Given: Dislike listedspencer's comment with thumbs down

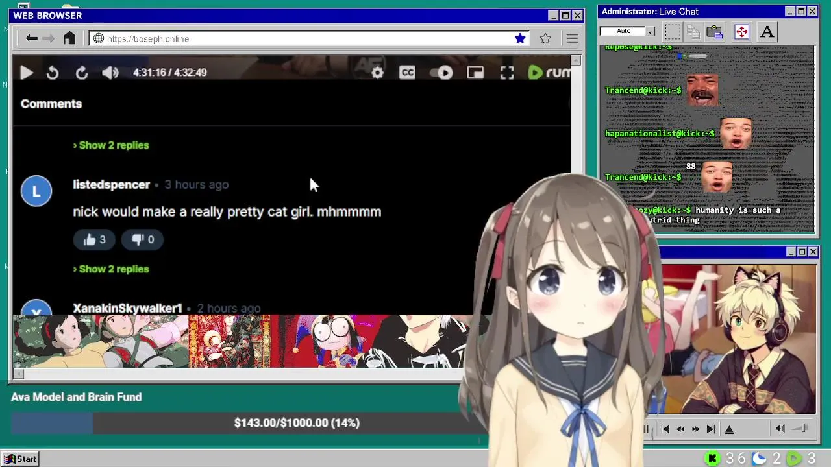Looking at the screenshot, I should click(143, 239).
